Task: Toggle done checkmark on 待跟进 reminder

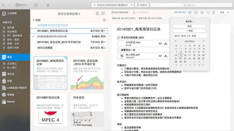Action: (x=33, y=36)
